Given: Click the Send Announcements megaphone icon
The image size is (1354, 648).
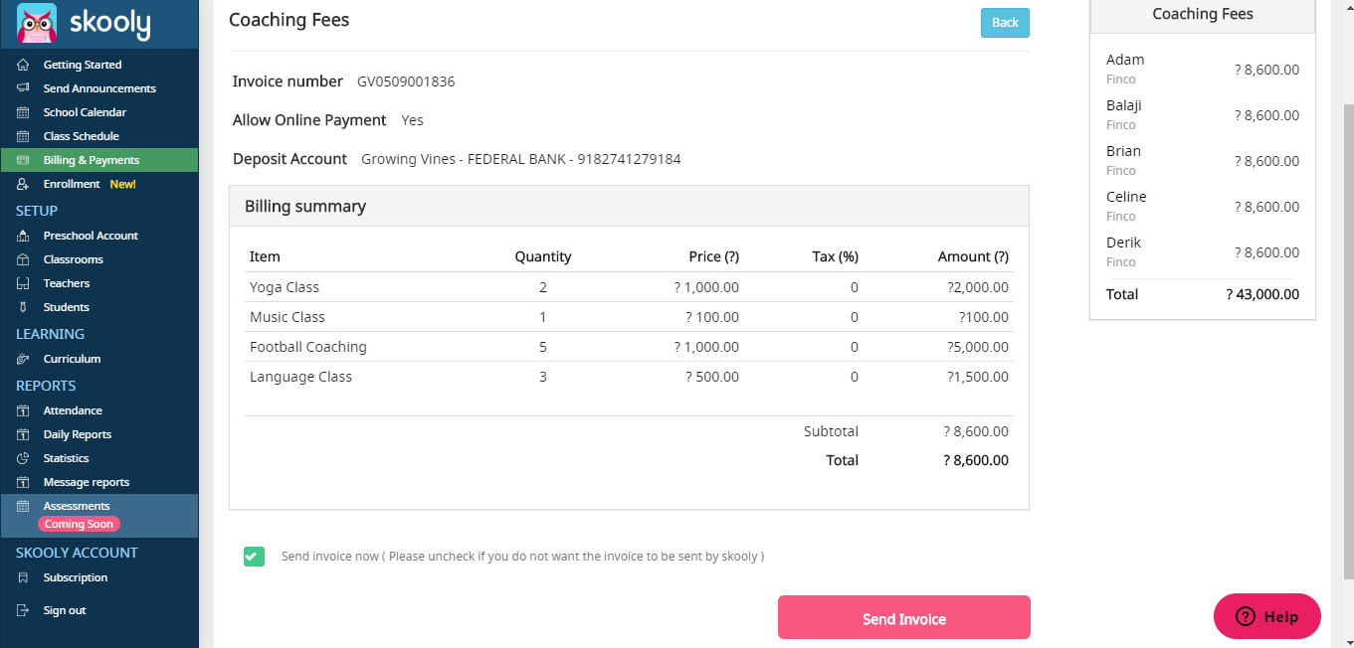Looking at the screenshot, I should [23, 88].
